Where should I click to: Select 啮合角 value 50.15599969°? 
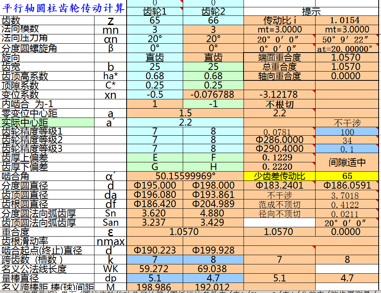[185, 176]
